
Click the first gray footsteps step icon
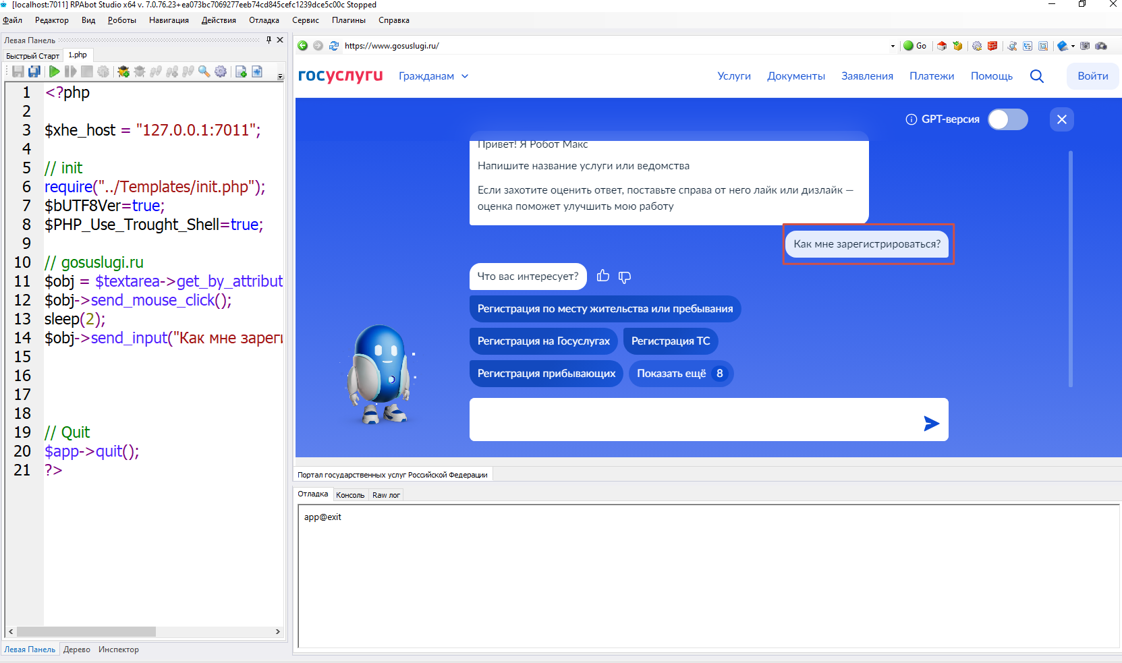(156, 71)
